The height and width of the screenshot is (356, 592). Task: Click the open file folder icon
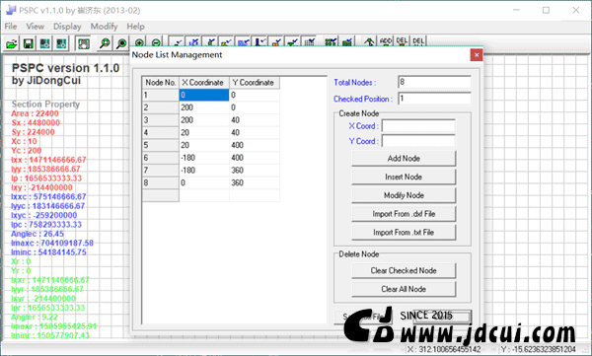point(12,43)
